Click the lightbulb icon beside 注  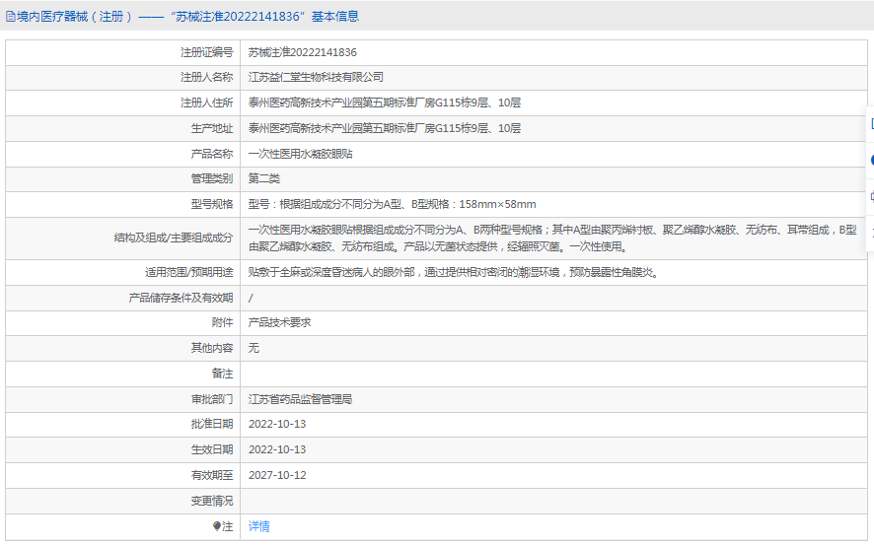(217, 526)
